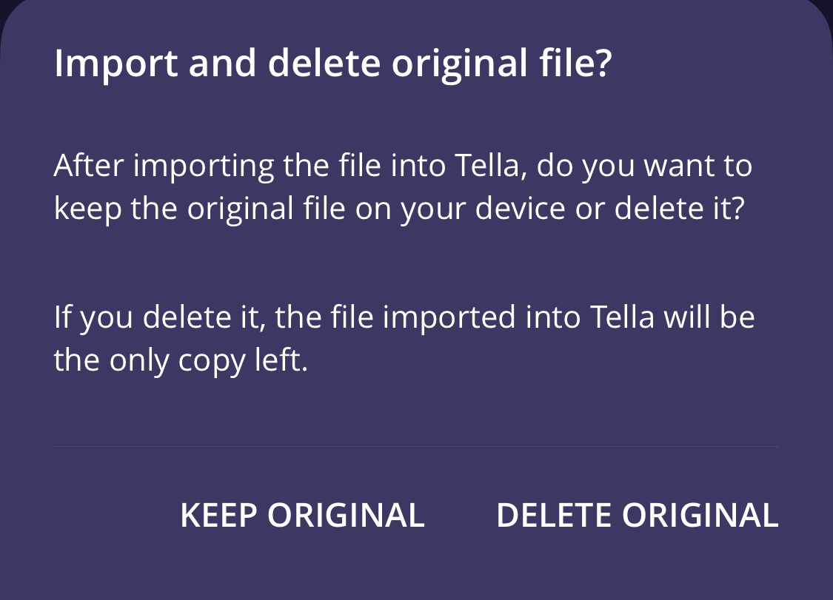The image size is (833, 600).
Task: Click the word "ORIGINAL" in DELETE ORIGINAL
Action: pyautogui.click(x=700, y=515)
